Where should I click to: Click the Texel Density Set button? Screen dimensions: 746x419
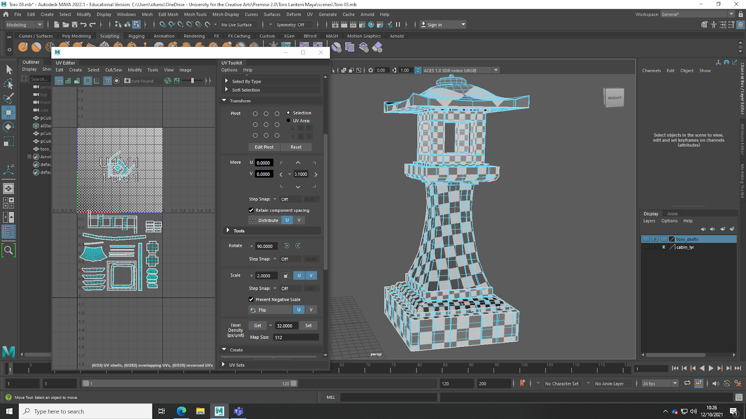click(308, 325)
